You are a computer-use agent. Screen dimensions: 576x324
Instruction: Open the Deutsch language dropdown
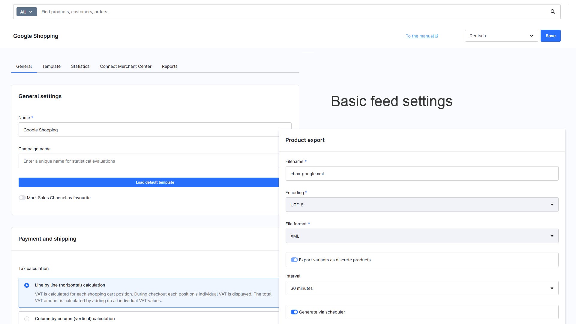click(501, 36)
